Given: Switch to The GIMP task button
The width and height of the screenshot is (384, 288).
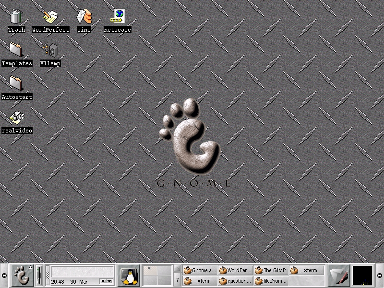Looking at the screenshot, I should 271,270.
